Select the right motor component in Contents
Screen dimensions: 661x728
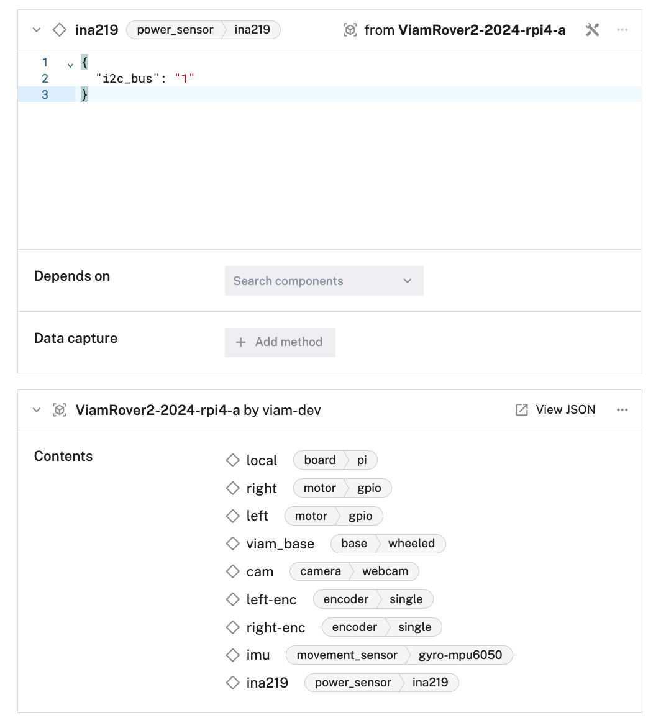[262, 489]
